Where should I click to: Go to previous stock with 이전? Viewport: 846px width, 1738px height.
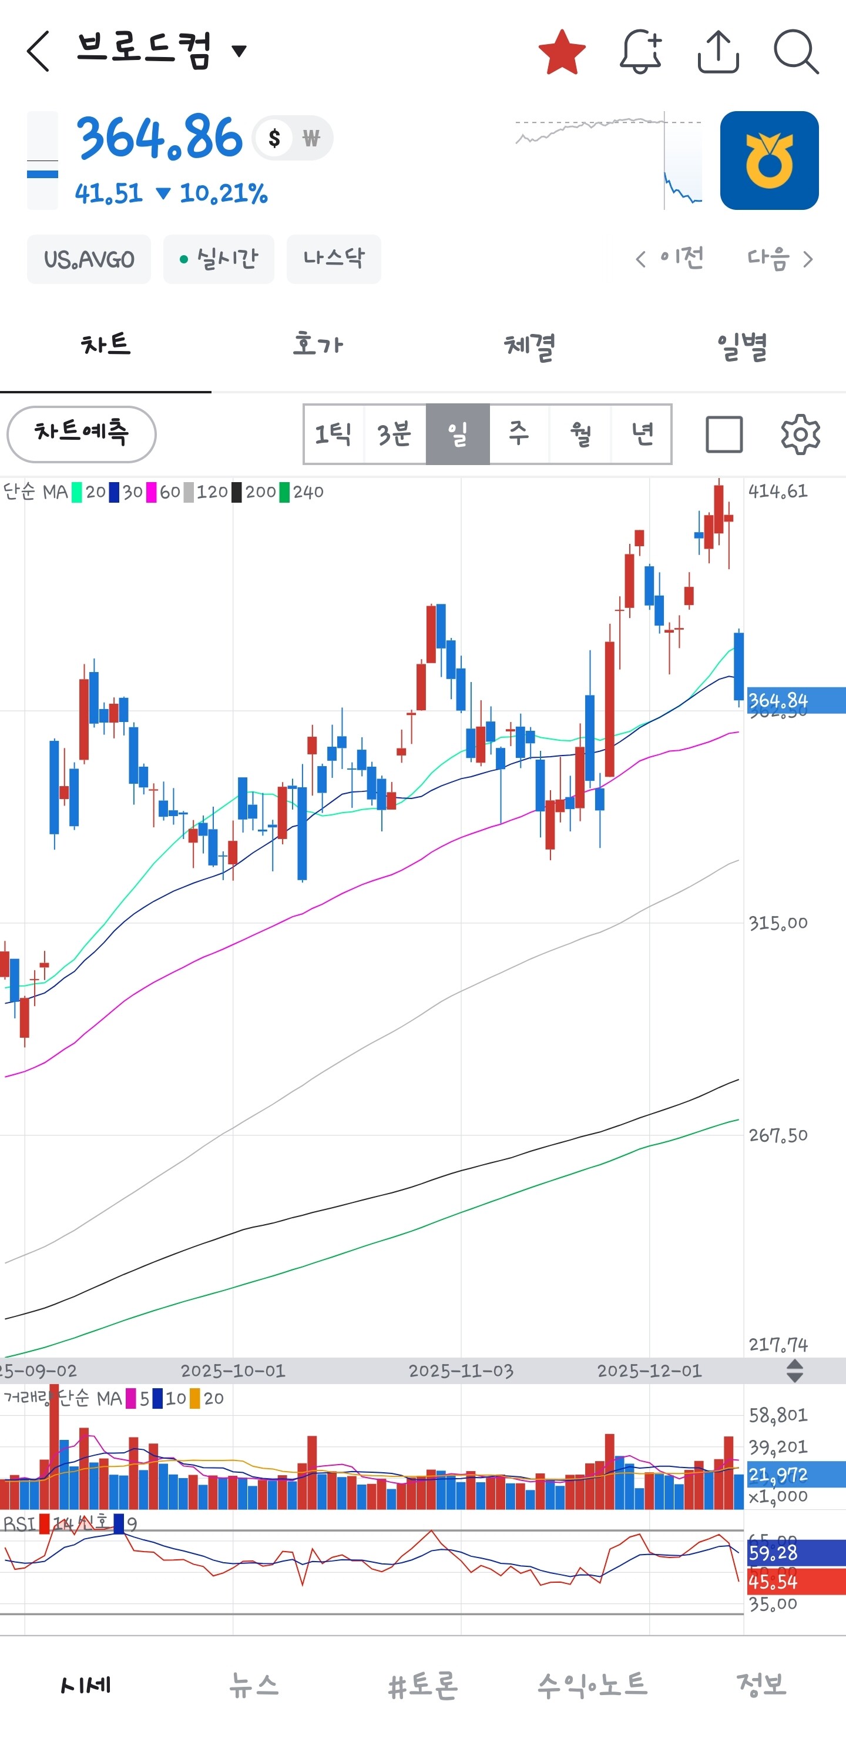pyautogui.click(x=670, y=258)
